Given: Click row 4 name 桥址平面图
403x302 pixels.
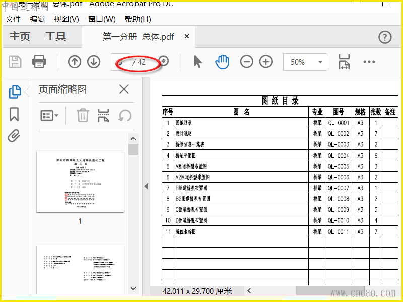Looking at the screenshot, I should click(185, 156).
